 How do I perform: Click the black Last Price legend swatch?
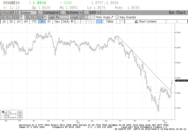[x=3, y=112]
